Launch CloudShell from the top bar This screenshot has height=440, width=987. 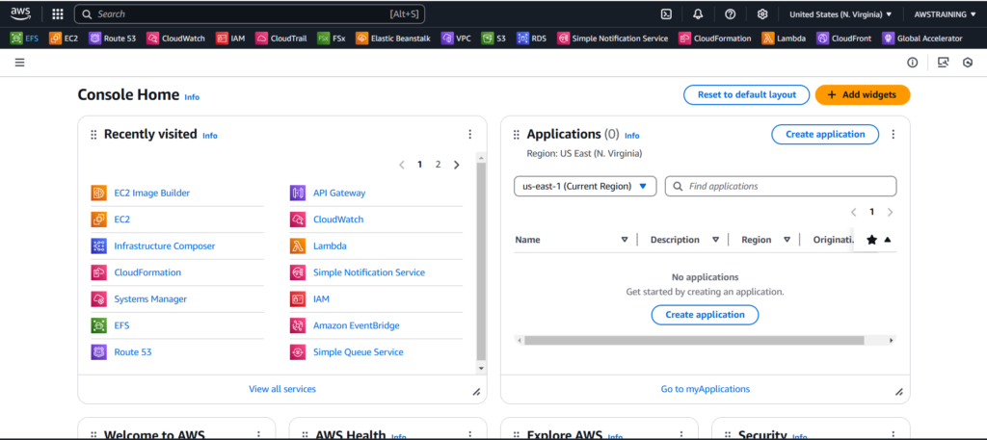pos(665,14)
